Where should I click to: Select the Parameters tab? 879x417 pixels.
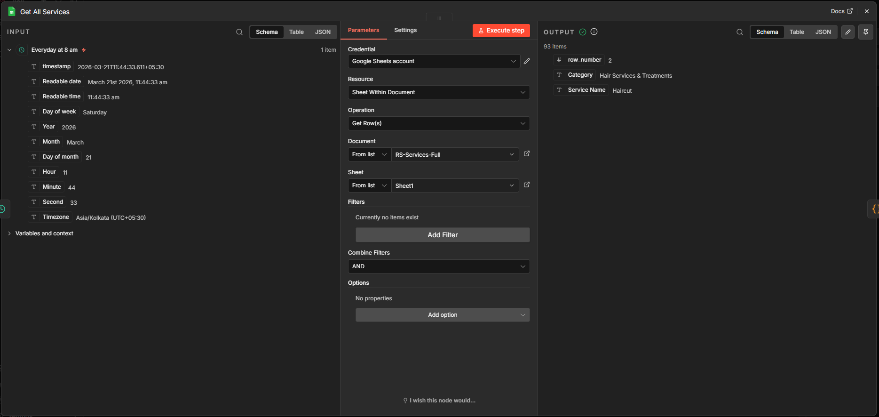click(x=363, y=30)
